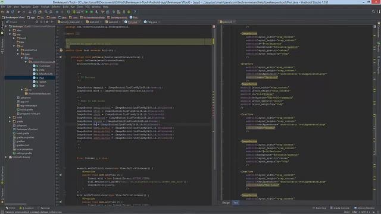Screen dimensions: 381x214
Task: Click the Android Device Monitor icon
Action: click(x=129, y=12)
